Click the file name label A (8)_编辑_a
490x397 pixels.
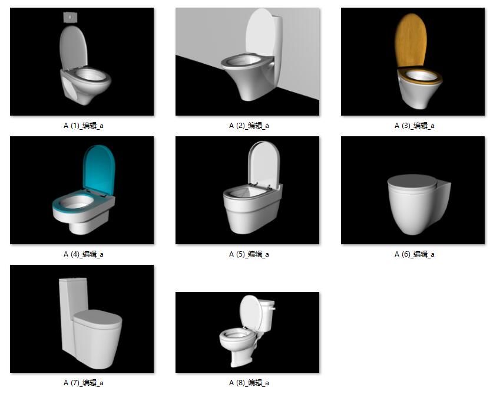coord(249,383)
